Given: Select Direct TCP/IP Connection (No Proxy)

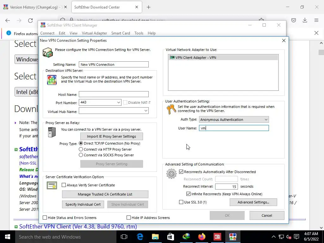Looking at the screenshot, I should (81, 143).
